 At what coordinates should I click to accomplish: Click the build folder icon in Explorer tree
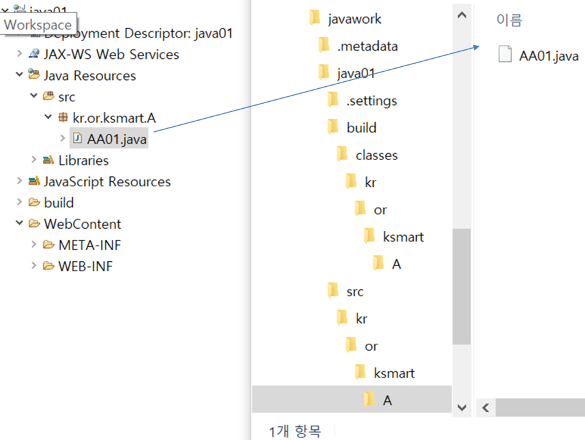point(332,126)
